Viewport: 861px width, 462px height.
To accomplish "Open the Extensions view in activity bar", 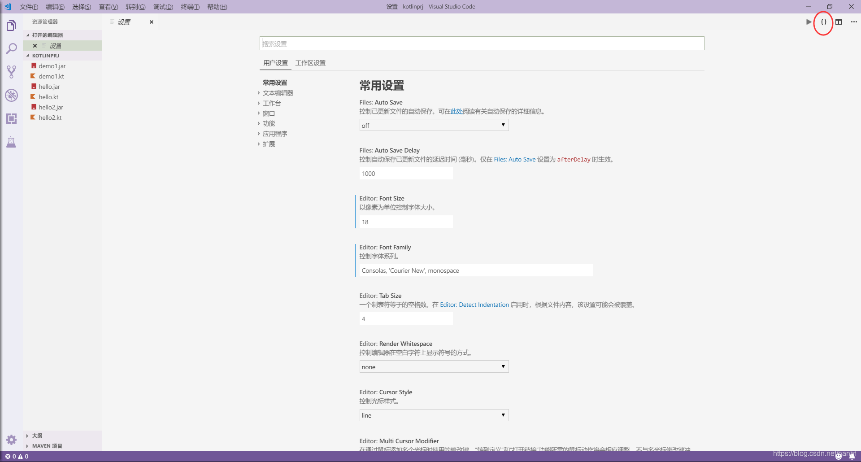I will [11, 118].
